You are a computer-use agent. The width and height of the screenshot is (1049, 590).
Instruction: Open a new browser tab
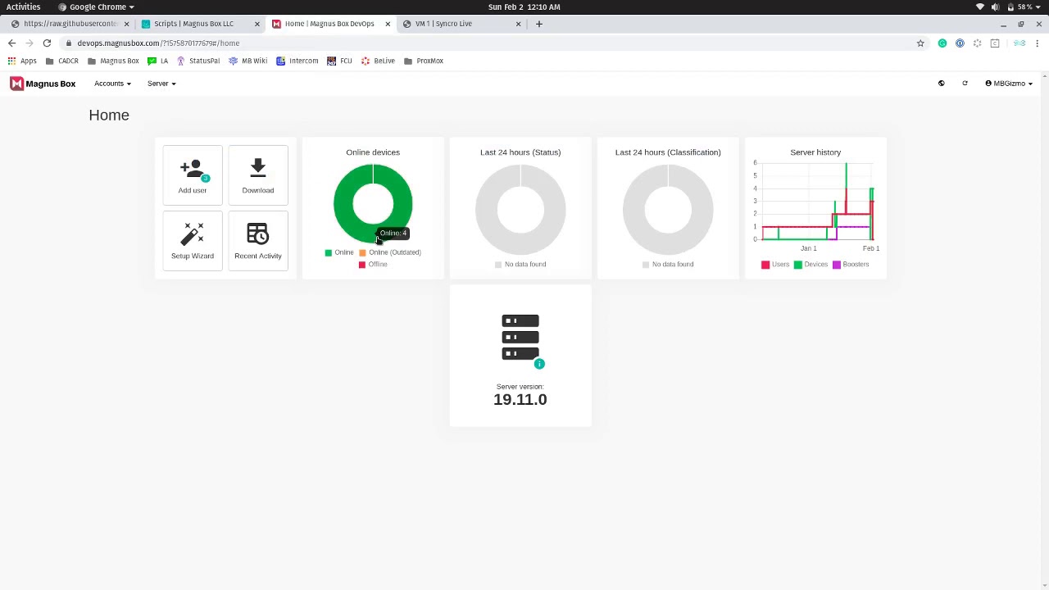[539, 24]
